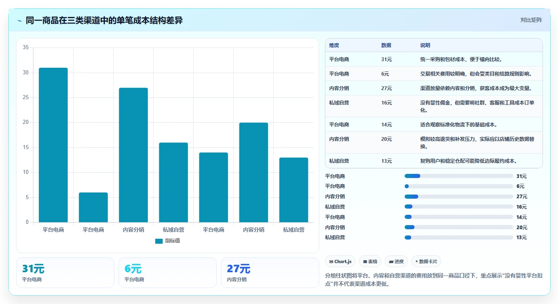Click the lightning icon beside the page title

coord(20,21)
